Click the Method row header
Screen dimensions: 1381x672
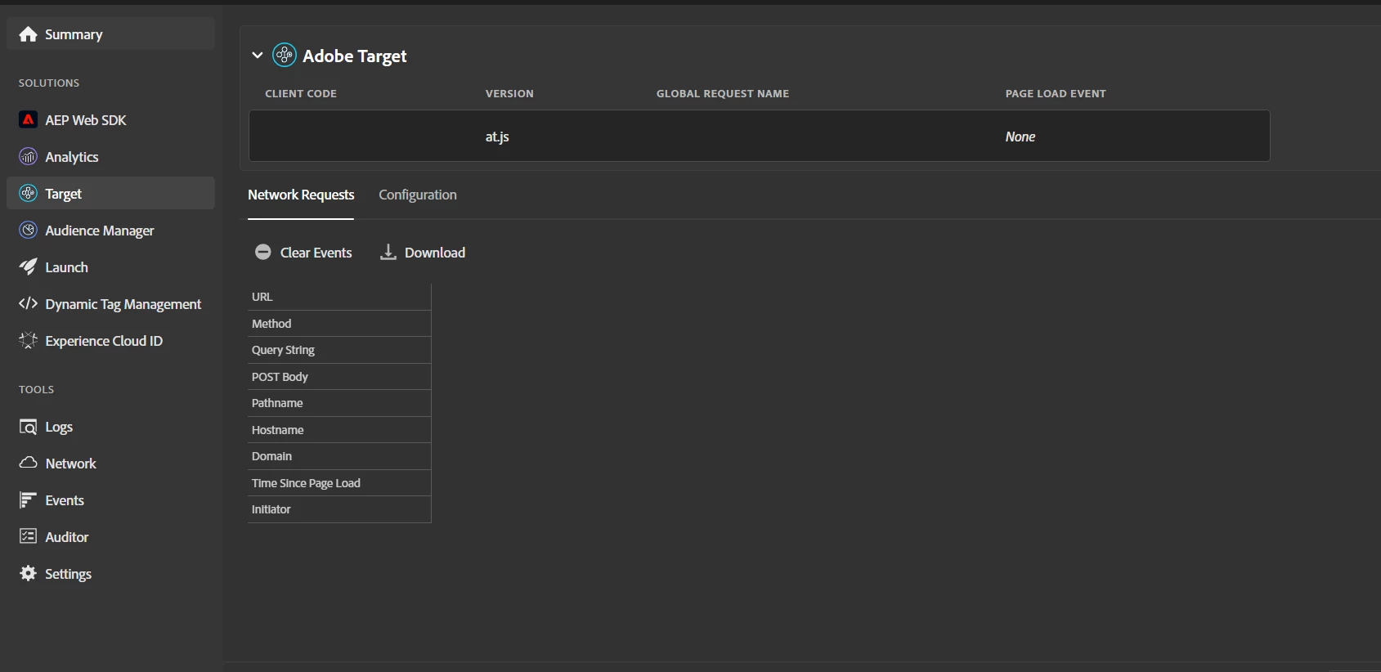[x=339, y=324]
